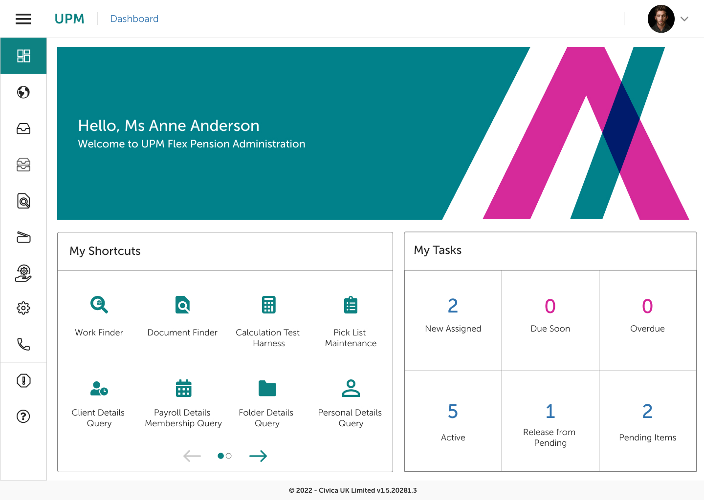The height and width of the screenshot is (500, 704).
Task: Go to next shortcuts page arrow
Action: point(258,456)
